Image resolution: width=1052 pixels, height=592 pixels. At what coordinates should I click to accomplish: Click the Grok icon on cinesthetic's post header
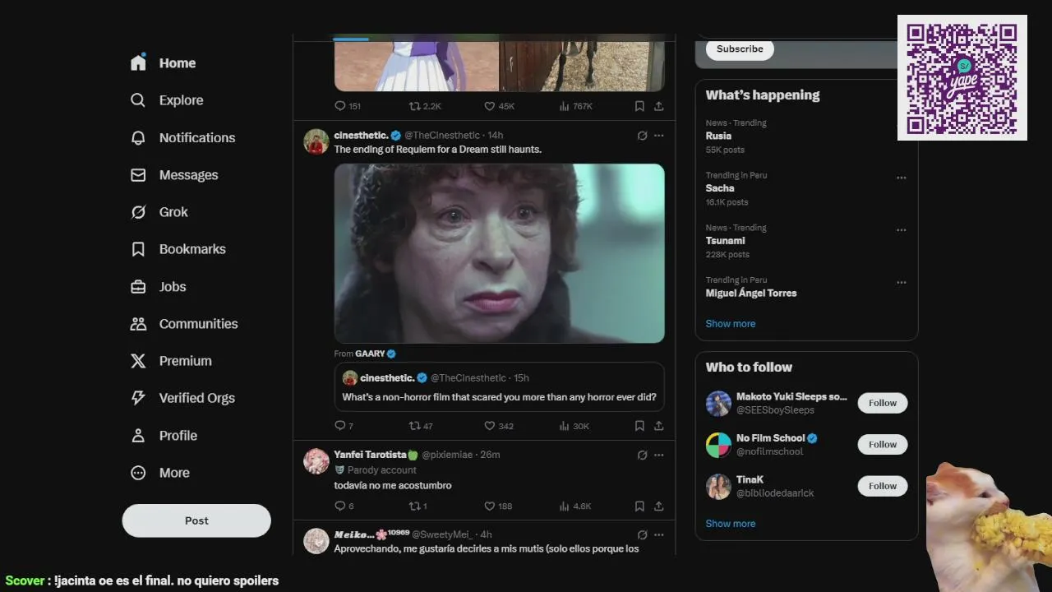point(643,136)
